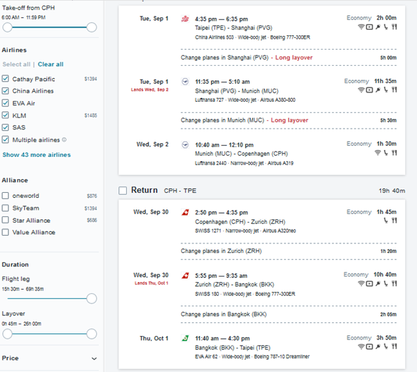Click meal icon on Taipei-Shanghai flight
Screen dimensions: 417x372
point(394,27)
